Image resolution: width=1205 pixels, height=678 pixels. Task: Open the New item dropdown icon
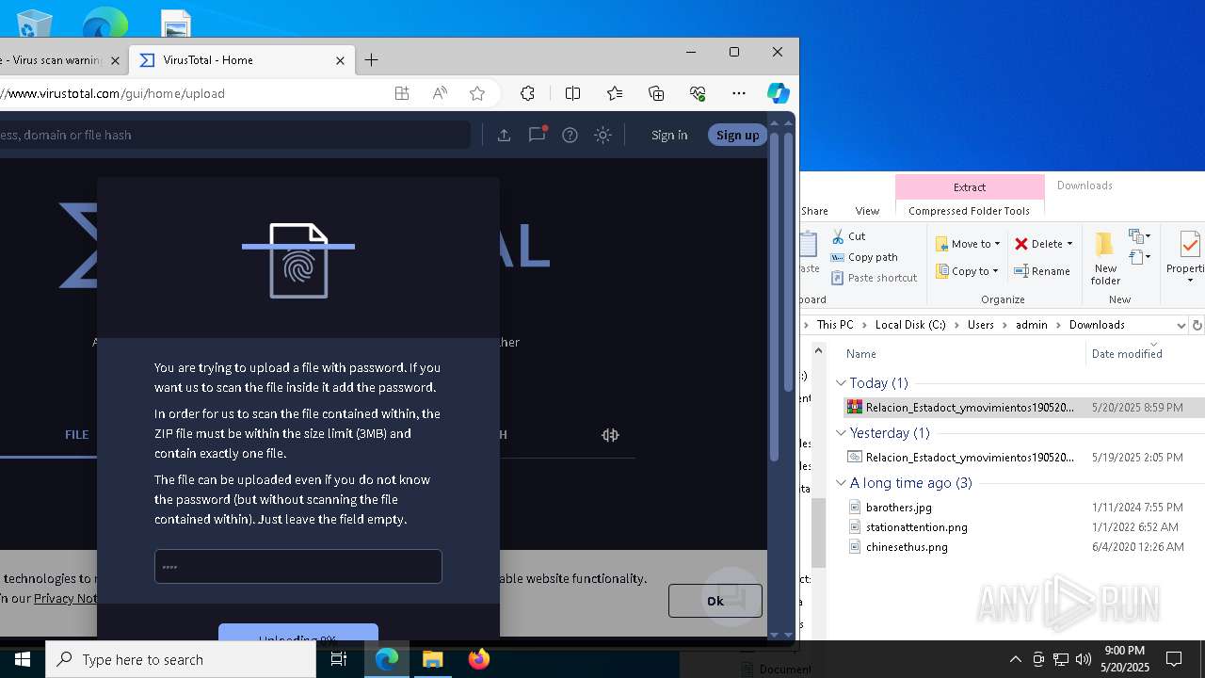(1139, 236)
